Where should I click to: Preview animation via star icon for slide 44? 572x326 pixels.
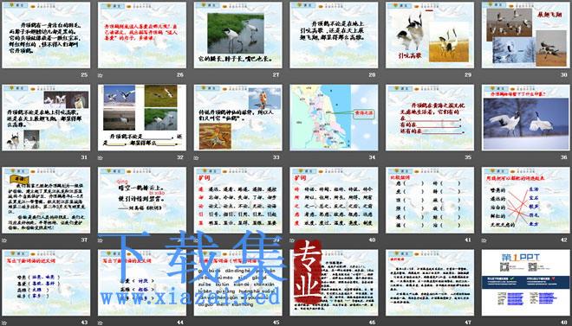click(x=101, y=323)
